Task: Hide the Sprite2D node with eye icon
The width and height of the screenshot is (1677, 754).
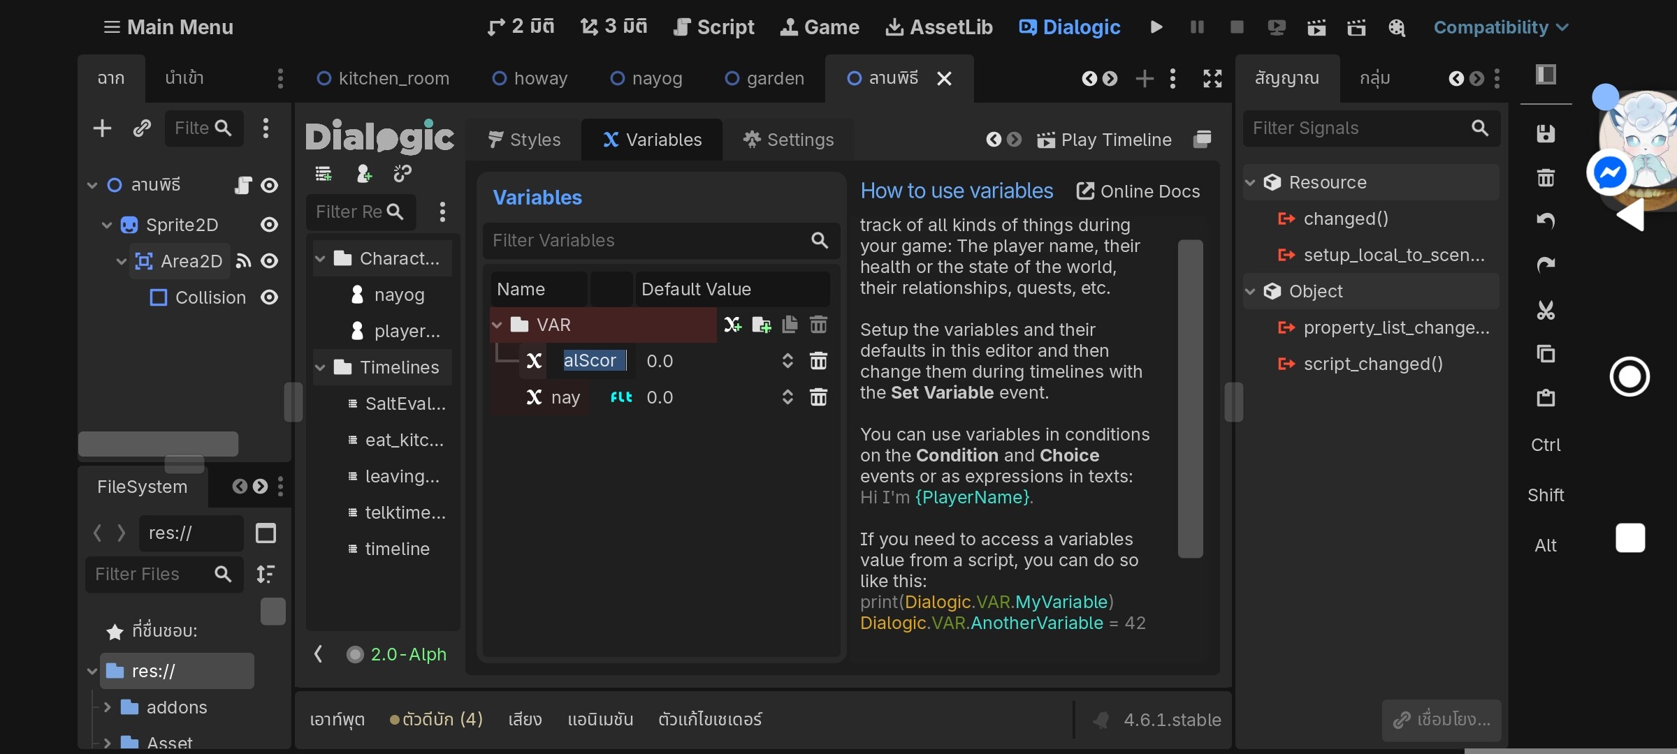Action: pos(269,225)
